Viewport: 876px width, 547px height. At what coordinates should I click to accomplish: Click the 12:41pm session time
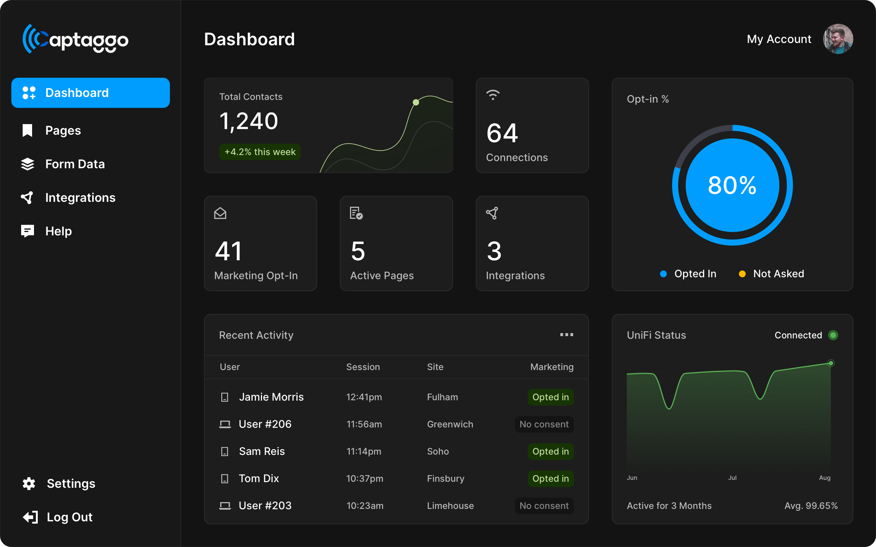point(364,397)
